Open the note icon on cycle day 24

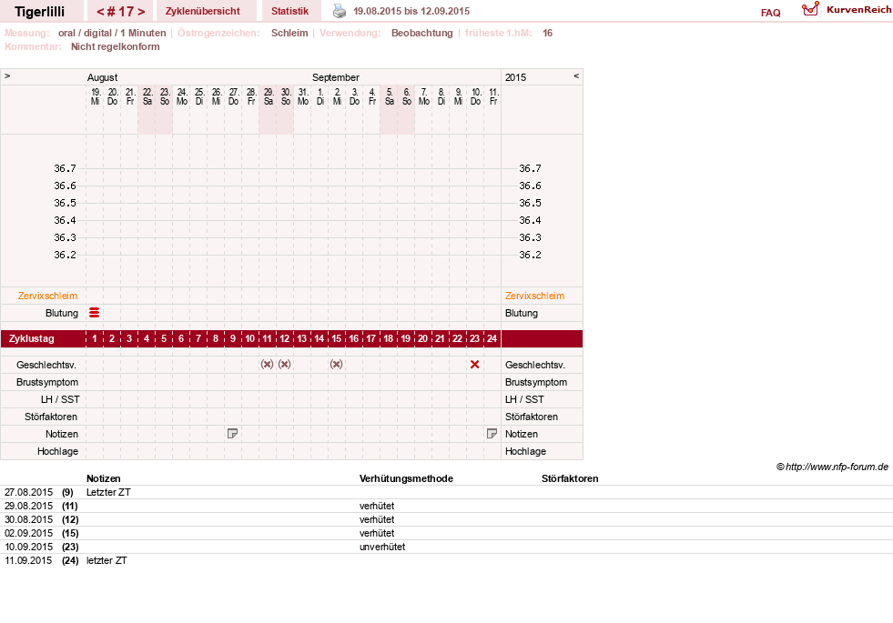point(492,434)
